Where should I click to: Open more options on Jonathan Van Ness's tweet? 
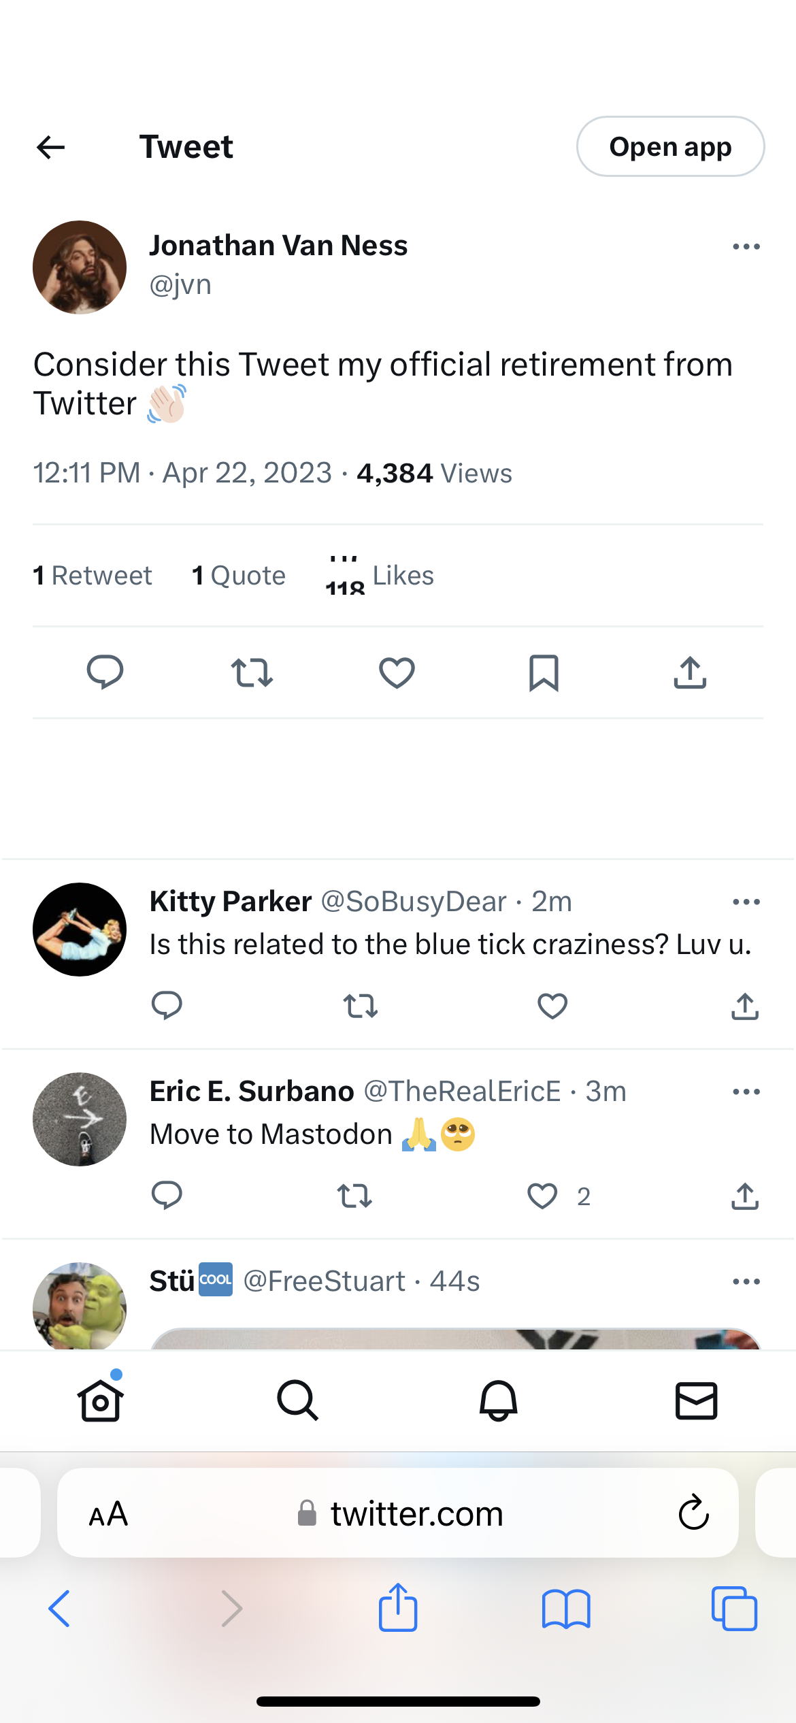pyautogui.click(x=746, y=247)
